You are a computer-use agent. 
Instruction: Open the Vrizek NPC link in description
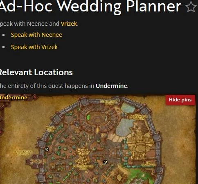coord(69,24)
